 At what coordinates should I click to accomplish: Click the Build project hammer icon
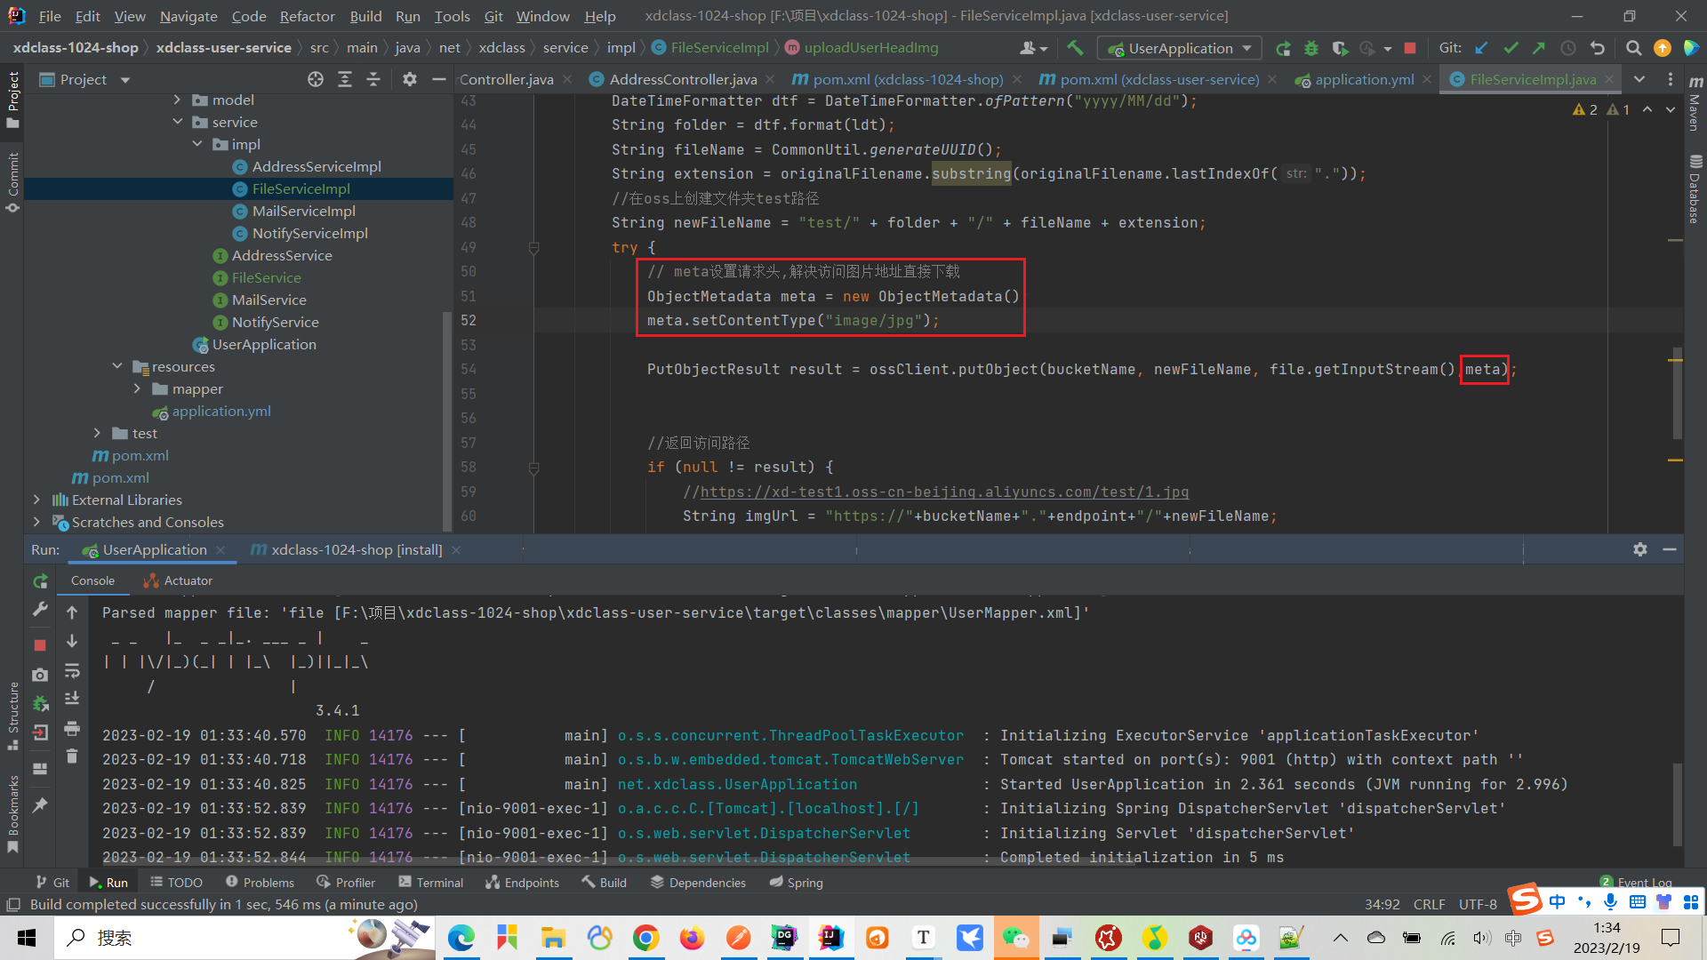[1075, 48]
